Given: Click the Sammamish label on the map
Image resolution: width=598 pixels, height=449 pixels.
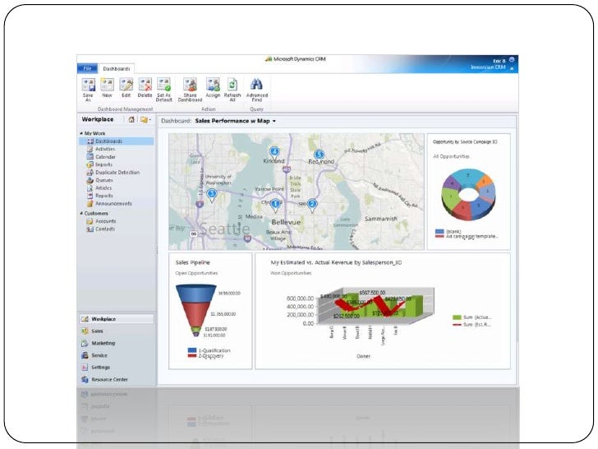Looking at the screenshot, I should [x=380, y=219].
